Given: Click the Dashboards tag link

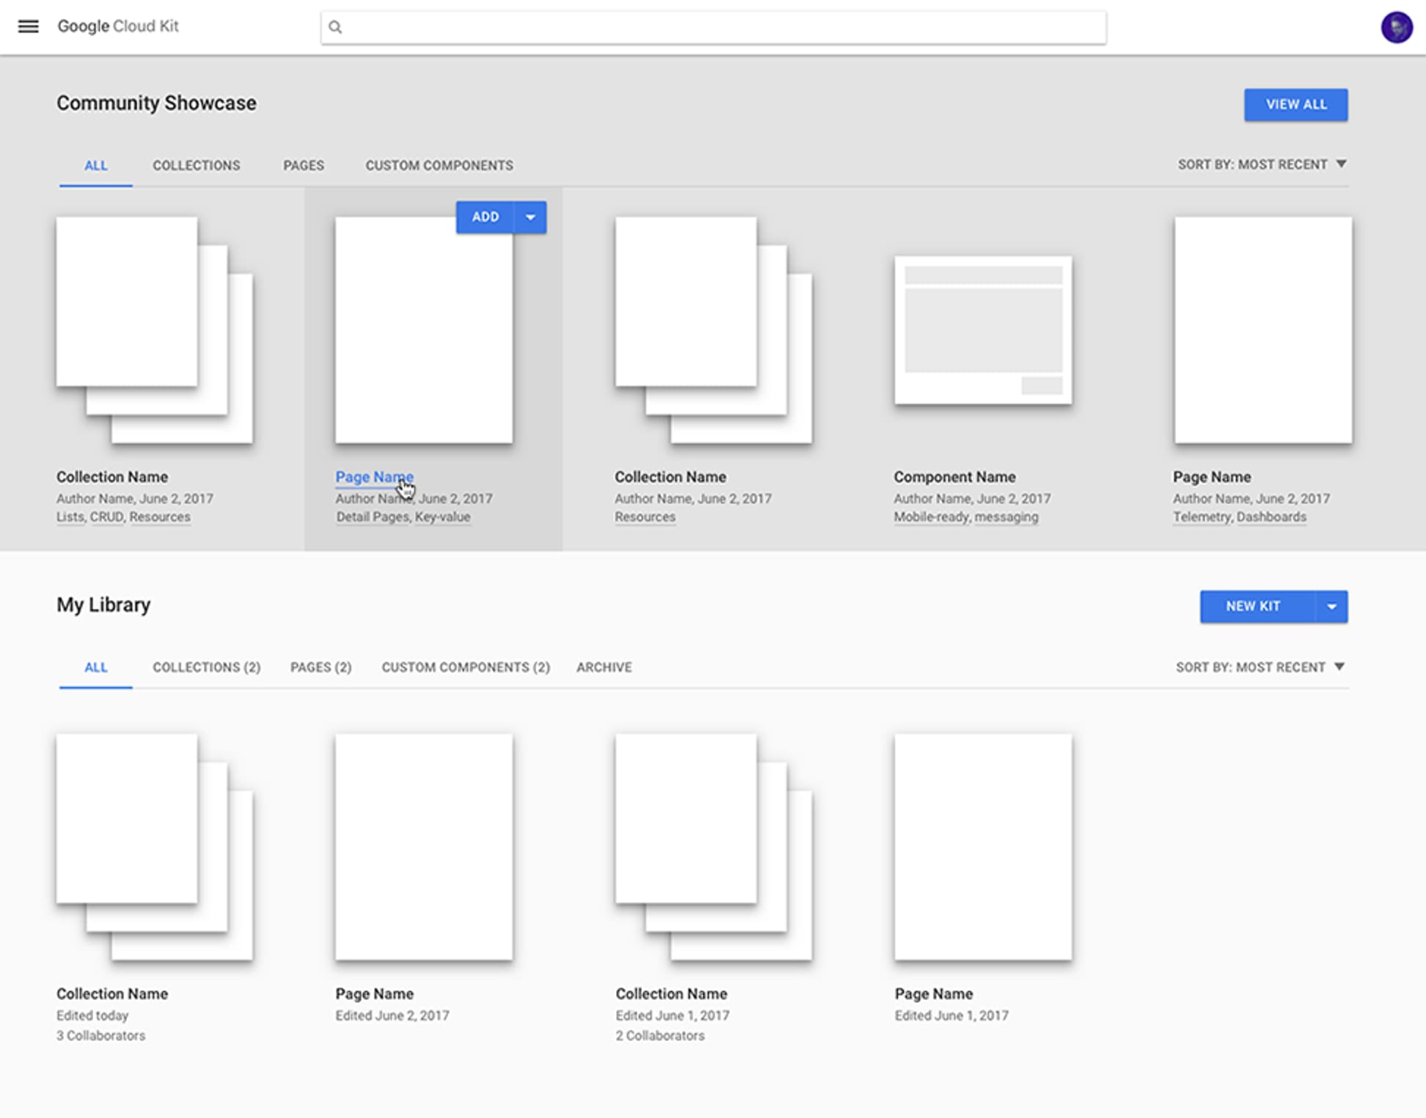Looking at the screenshot, I should 1271,516.
